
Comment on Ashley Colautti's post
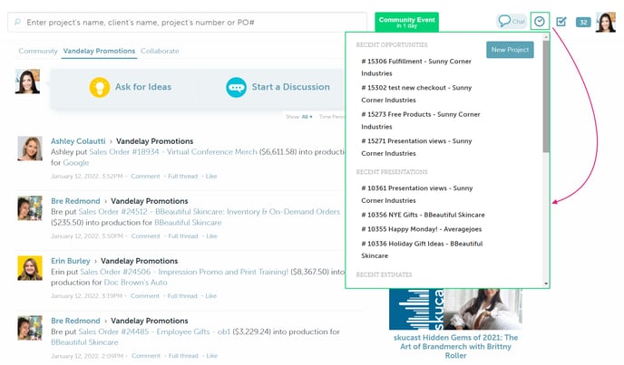click(145, 176)
